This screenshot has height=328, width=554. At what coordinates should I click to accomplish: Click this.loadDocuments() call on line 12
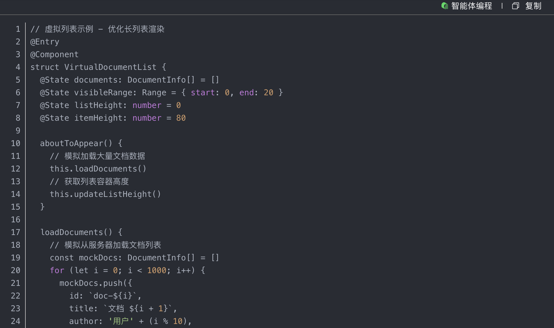click(x=98, y=169)
